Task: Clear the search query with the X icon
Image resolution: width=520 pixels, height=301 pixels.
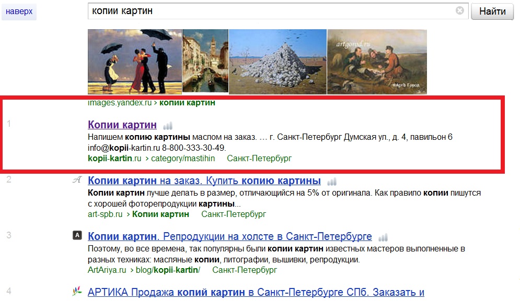Action: click(460, 11)
